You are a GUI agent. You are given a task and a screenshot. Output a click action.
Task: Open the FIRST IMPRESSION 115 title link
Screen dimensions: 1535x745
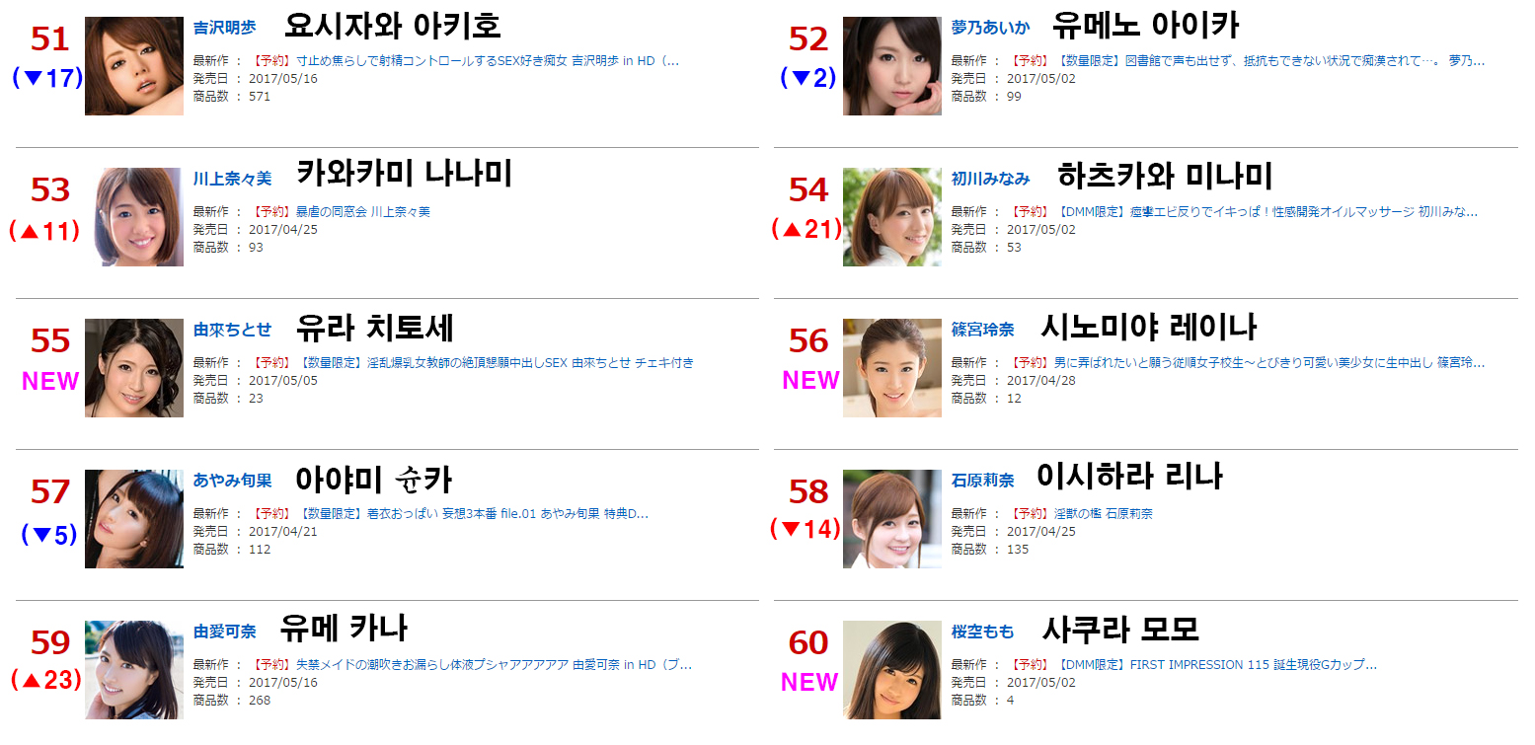click(x=1194, y=665)
